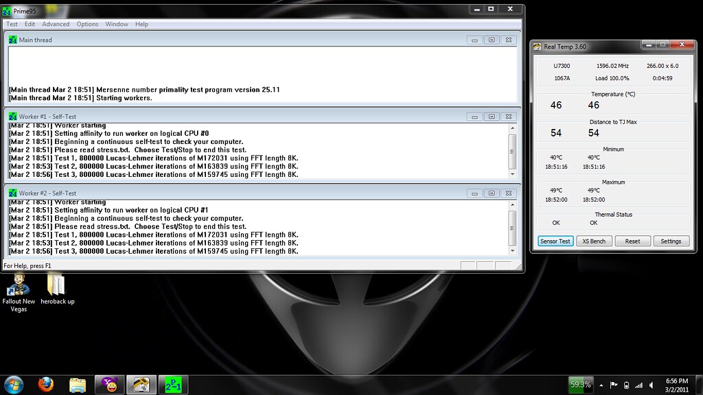Click the 'For Help, press F1' status text

[x=27, y=266]
